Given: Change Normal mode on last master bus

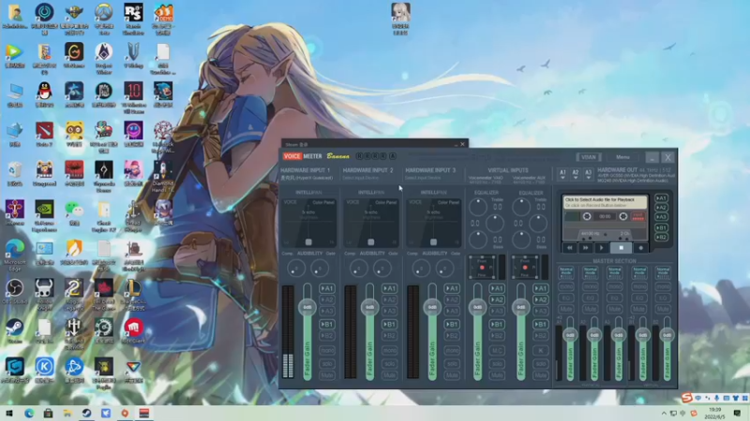Looking at the screenshot, I should pos(663,273).
